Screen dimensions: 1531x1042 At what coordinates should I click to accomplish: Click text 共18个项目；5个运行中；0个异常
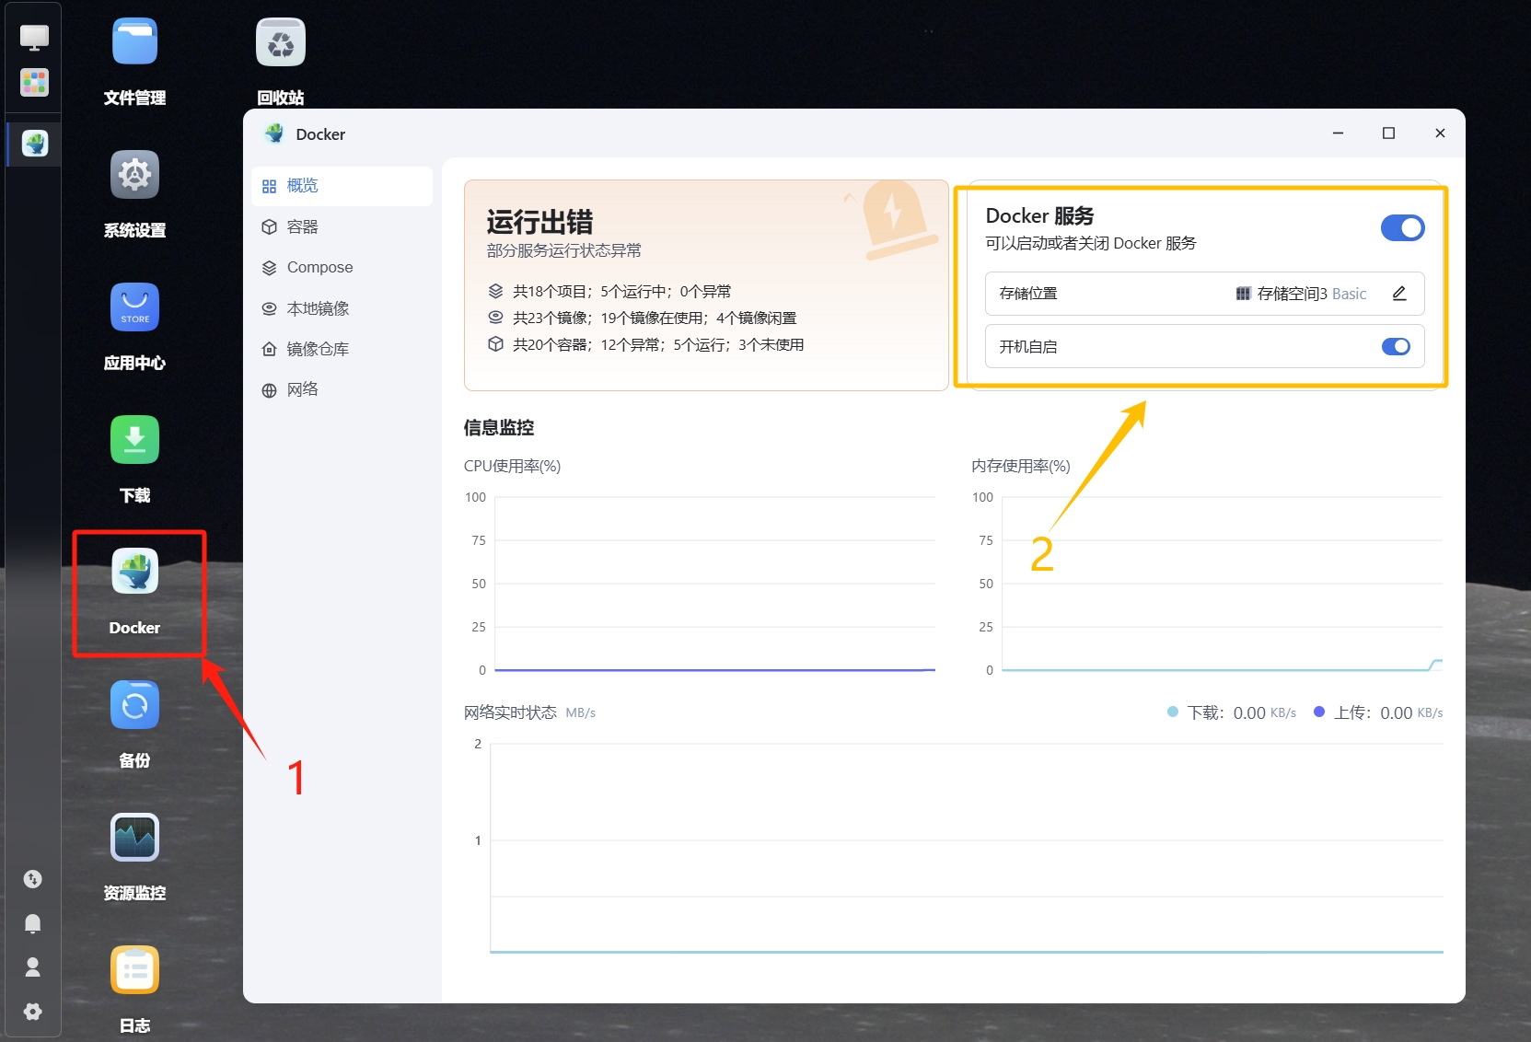[621, 291]
